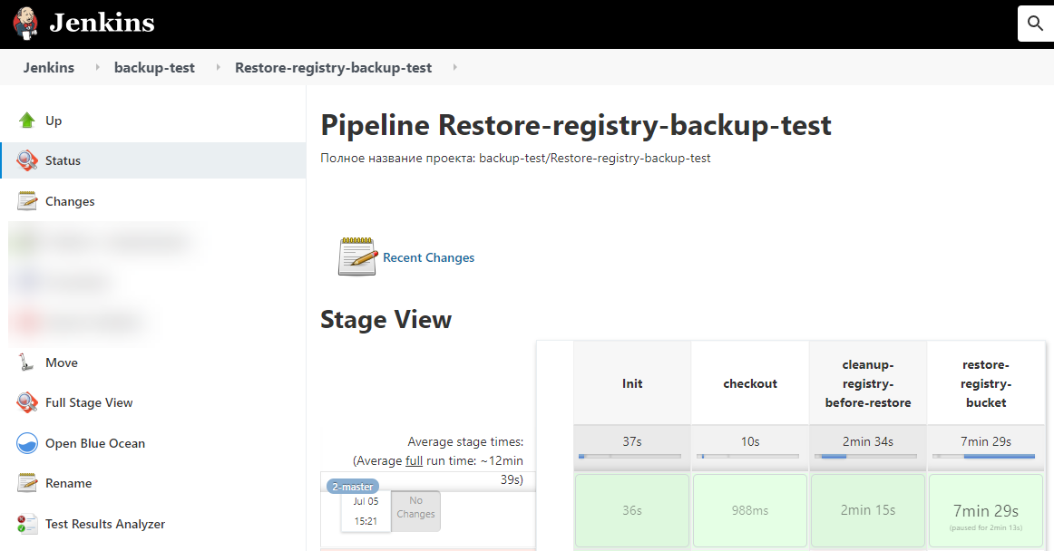Click the restore-registry-bucket column header
Image resolution: width=1054 pixels, height=551 pixels.
click(986, 383)
